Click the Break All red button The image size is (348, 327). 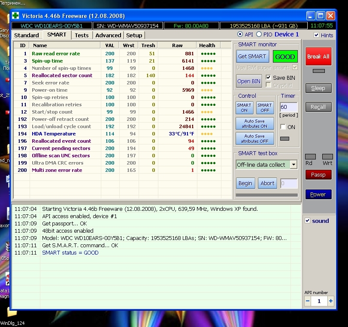(318, 57)
